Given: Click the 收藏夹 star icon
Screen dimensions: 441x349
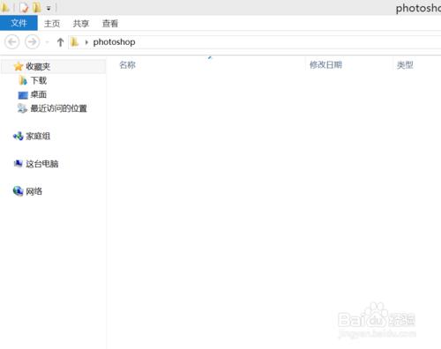Looking at the screenshot, I should [19, 66].
